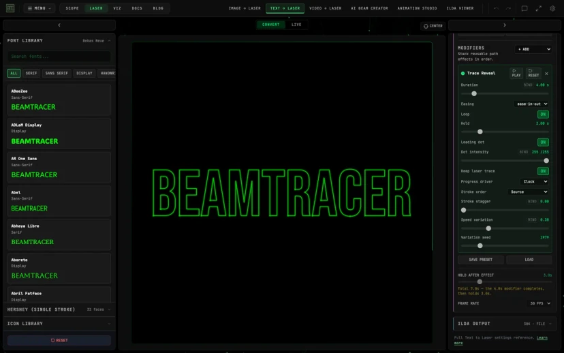Screen dimensions: 564x353
Task: Click the Center view button
Action: pos(433,26)
